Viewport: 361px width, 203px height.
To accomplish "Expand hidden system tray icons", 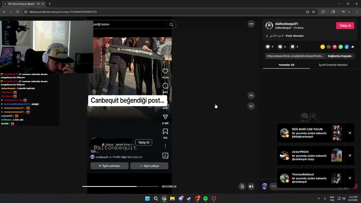I will (319, 198).
